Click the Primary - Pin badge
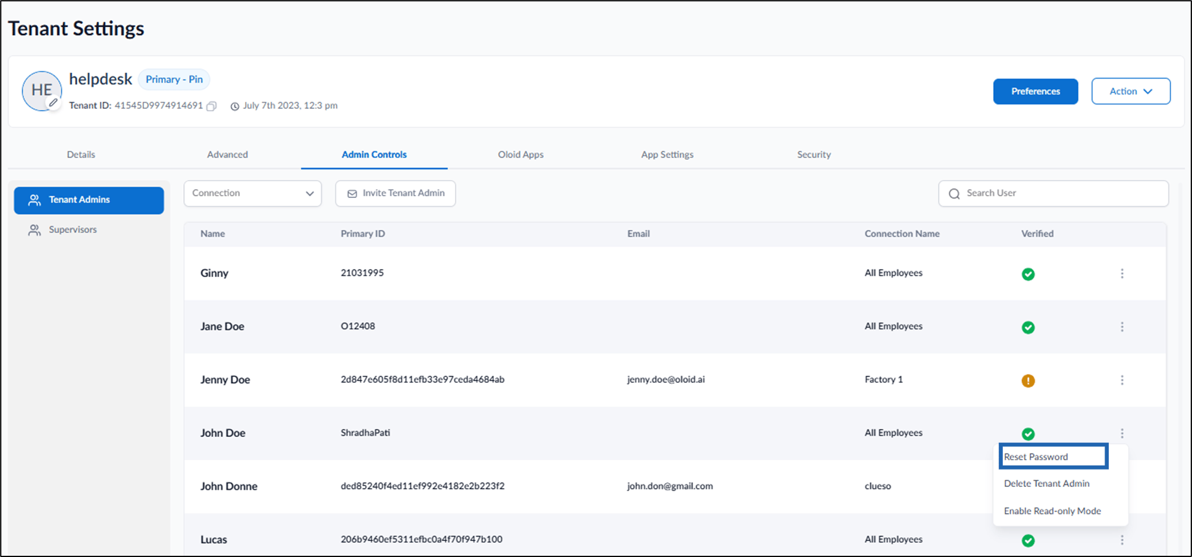 [174, 80]
